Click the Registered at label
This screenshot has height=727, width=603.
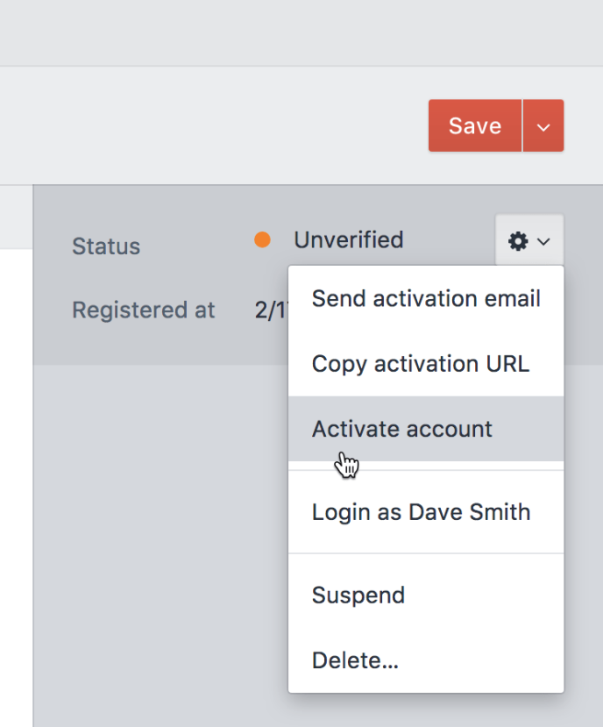click(143, 310)
